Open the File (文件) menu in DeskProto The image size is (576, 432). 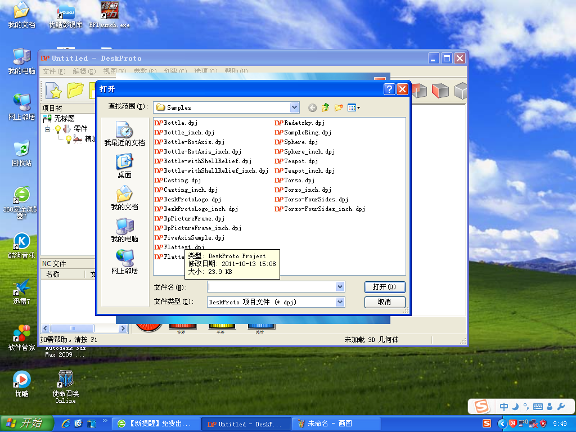(x=53, y=71)
